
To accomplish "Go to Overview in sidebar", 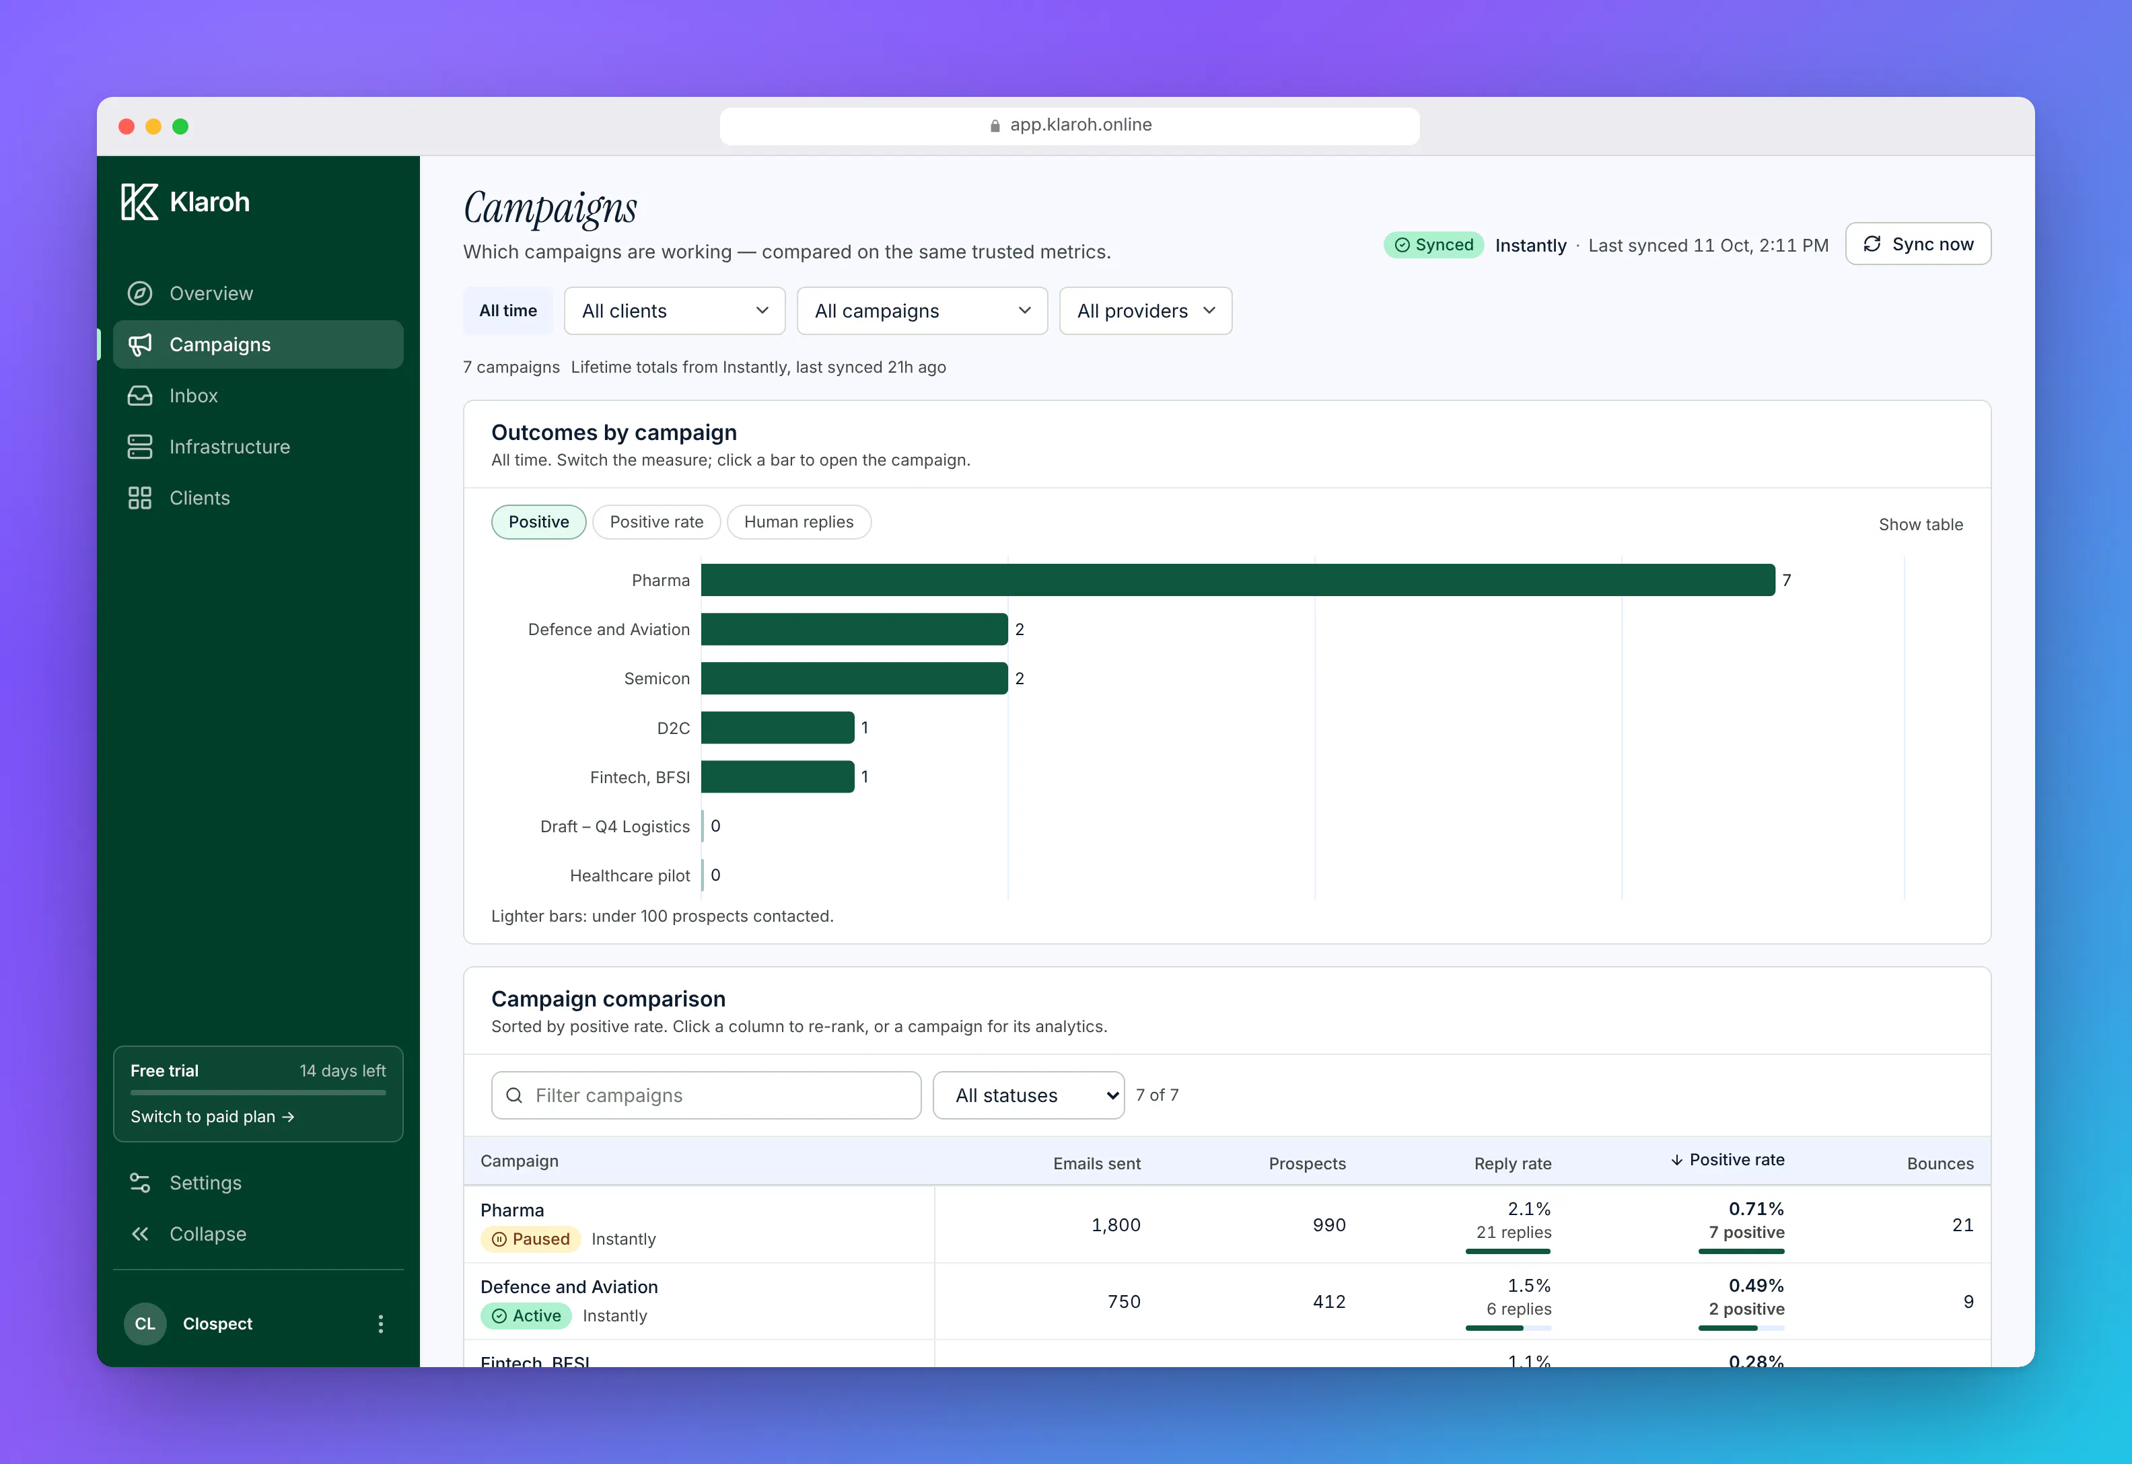I will point(258,293).
